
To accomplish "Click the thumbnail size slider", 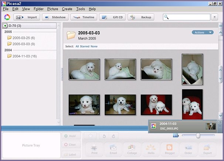I will (198, 136).
